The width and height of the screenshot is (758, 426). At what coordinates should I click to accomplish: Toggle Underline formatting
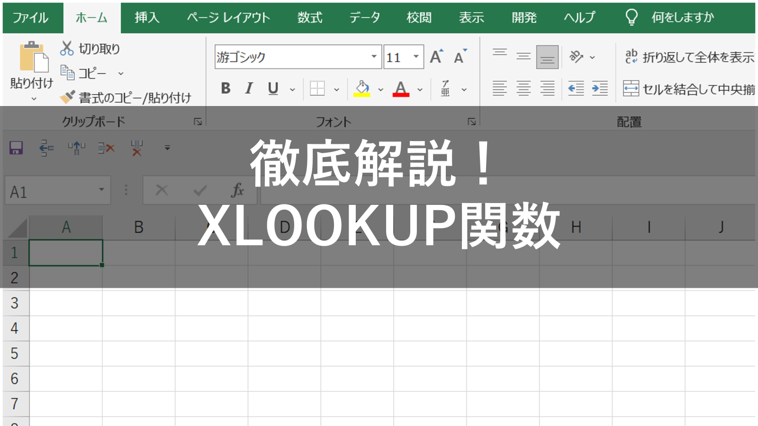click(x=273, y=89)
